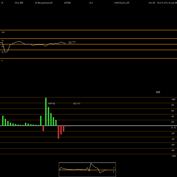Click the 20 tick on the MR axis

[x=172, y=122]
